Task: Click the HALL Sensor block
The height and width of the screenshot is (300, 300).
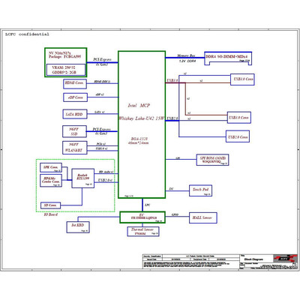Action: [x=203, y=217]
